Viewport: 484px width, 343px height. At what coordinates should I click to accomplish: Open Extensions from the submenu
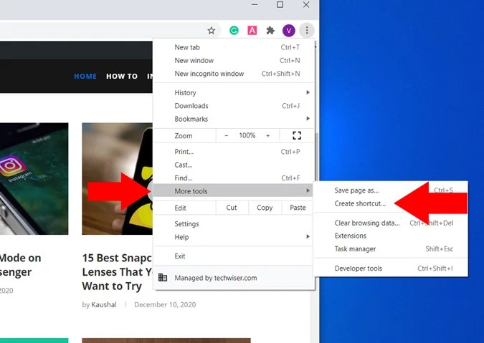coord(391,236)
